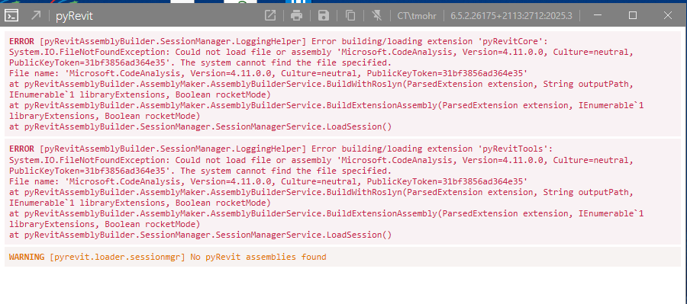Click first error's LoadSession() stack trace line

[x=200, y=127]
